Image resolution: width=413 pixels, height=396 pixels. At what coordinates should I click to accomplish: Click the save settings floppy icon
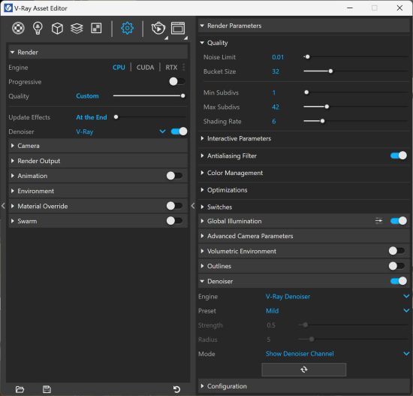47,389
